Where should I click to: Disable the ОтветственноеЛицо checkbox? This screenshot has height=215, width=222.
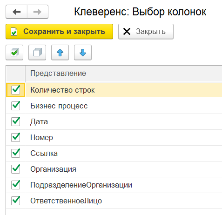pyautogui.click(x=16, y=201)
